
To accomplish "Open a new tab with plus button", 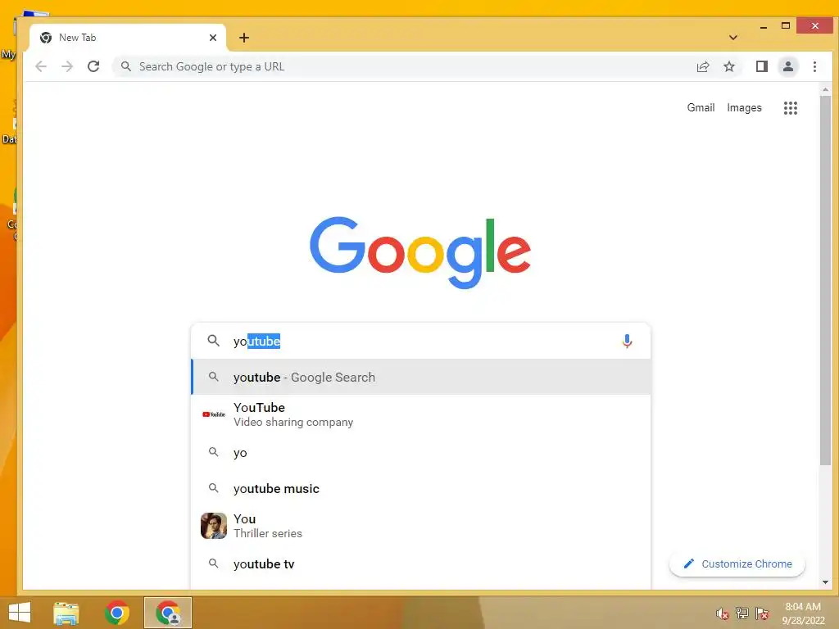I will click(244, 38).
